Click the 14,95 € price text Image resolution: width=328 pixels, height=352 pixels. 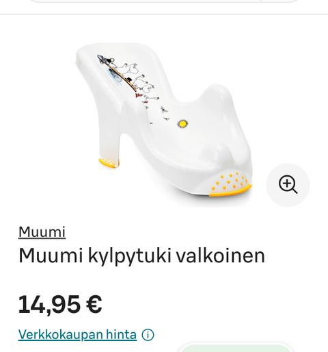(60, 305)
